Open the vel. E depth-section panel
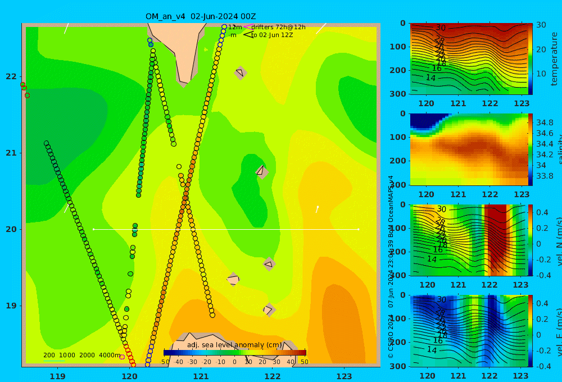The height and width of the screenshot is (382, 562). point(469,331)
